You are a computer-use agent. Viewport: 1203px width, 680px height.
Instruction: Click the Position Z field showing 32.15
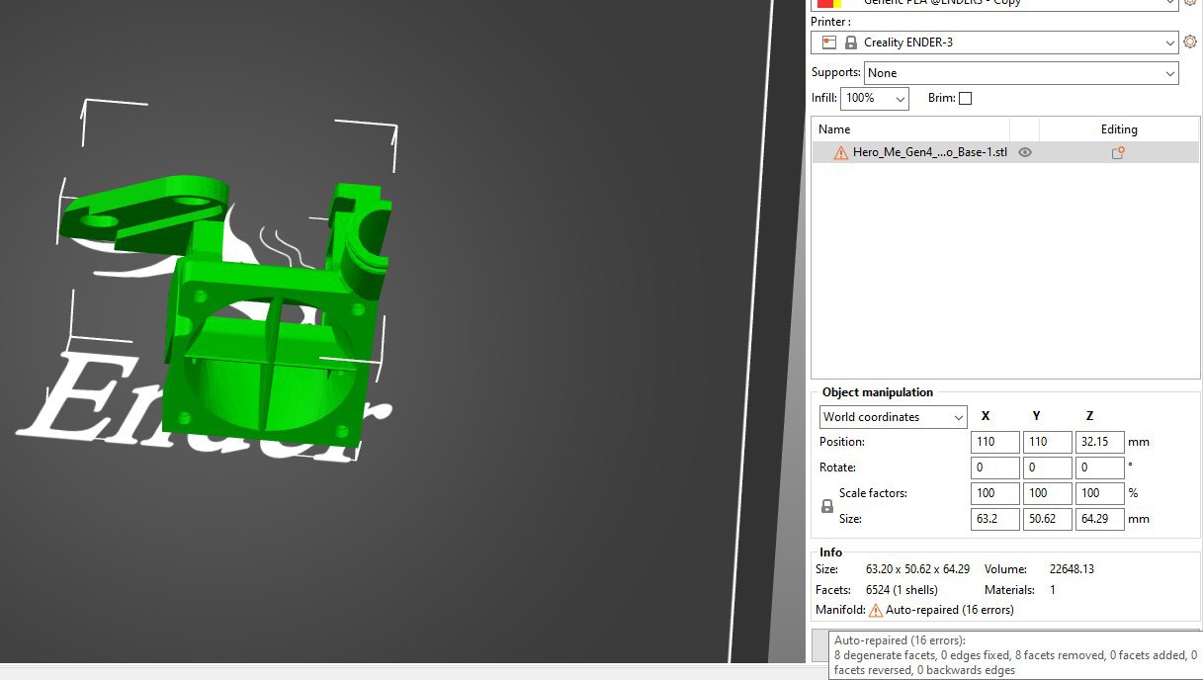click(x=1099, y=442)
